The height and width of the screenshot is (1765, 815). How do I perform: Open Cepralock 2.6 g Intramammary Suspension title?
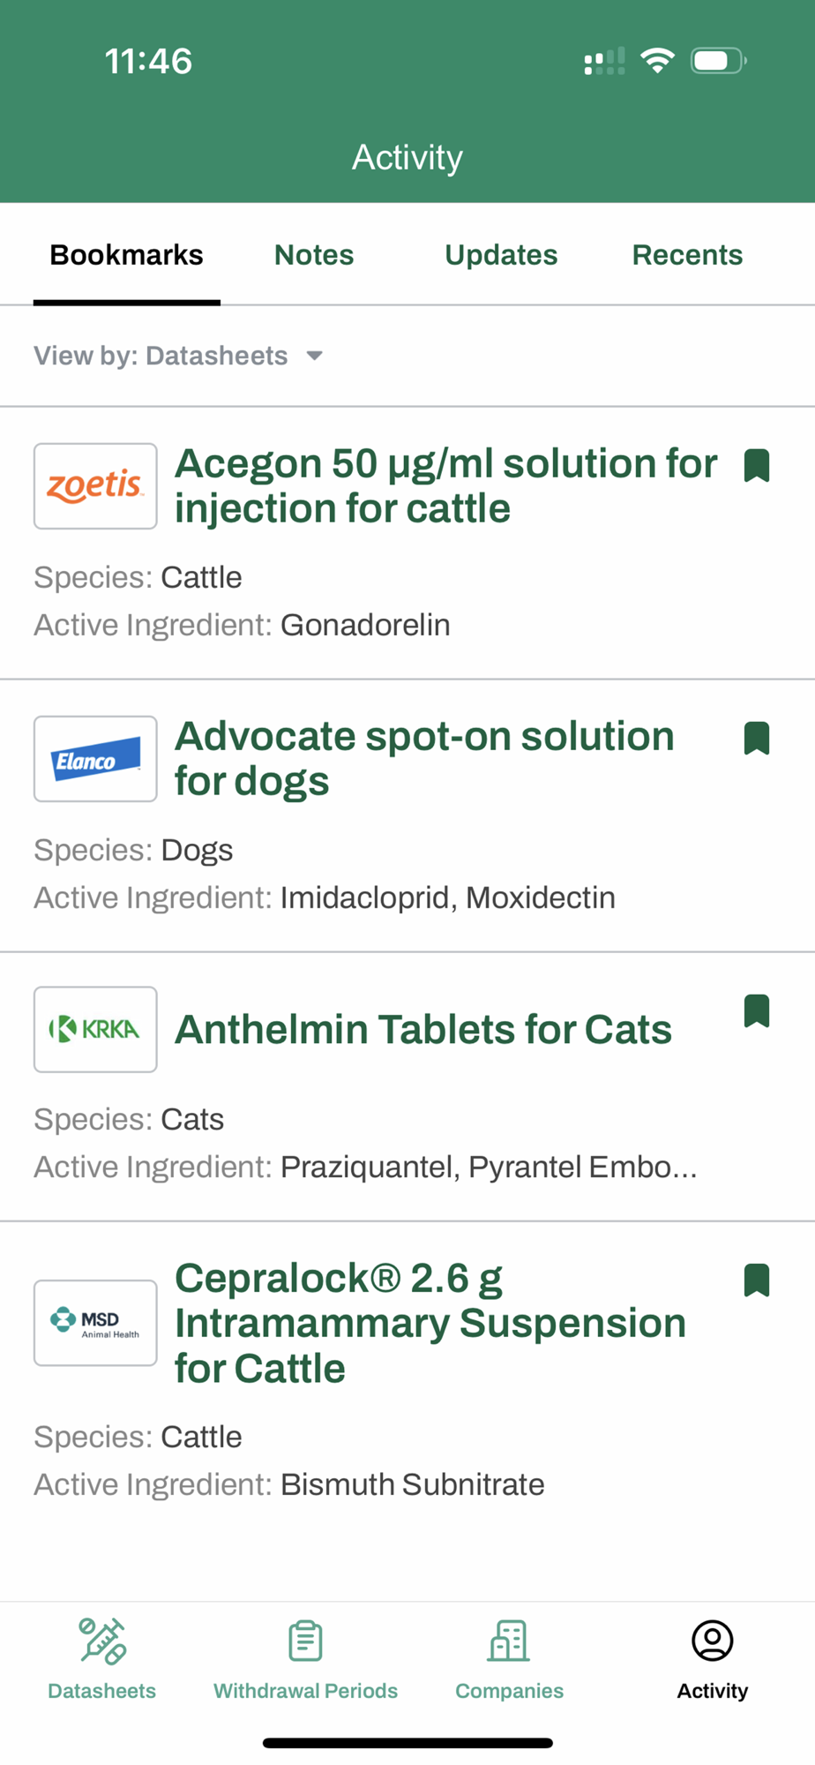pyautogui.click(x=430, y=1323)
